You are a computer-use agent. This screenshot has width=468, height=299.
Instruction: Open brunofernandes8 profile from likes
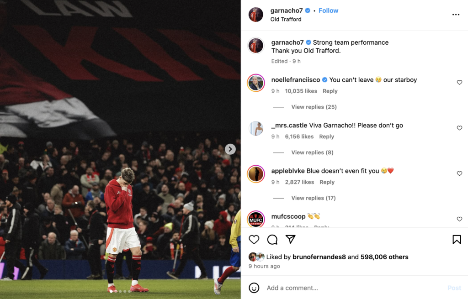pos(319,257)
